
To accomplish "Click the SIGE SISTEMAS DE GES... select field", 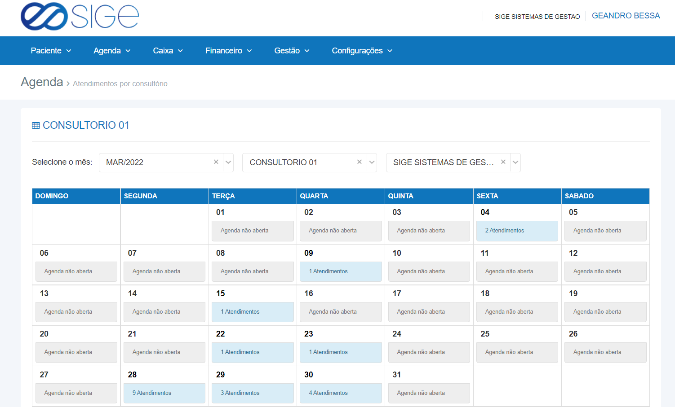I will 453,162.
